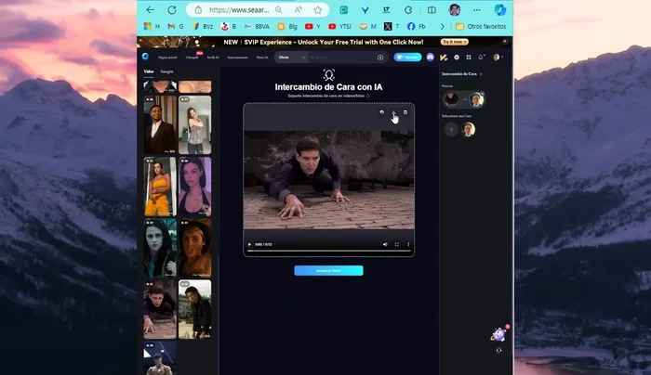Viewport: 651px width, 375px height.
Task: Open the browser Extensions puzzle icon
Action: 408,10
